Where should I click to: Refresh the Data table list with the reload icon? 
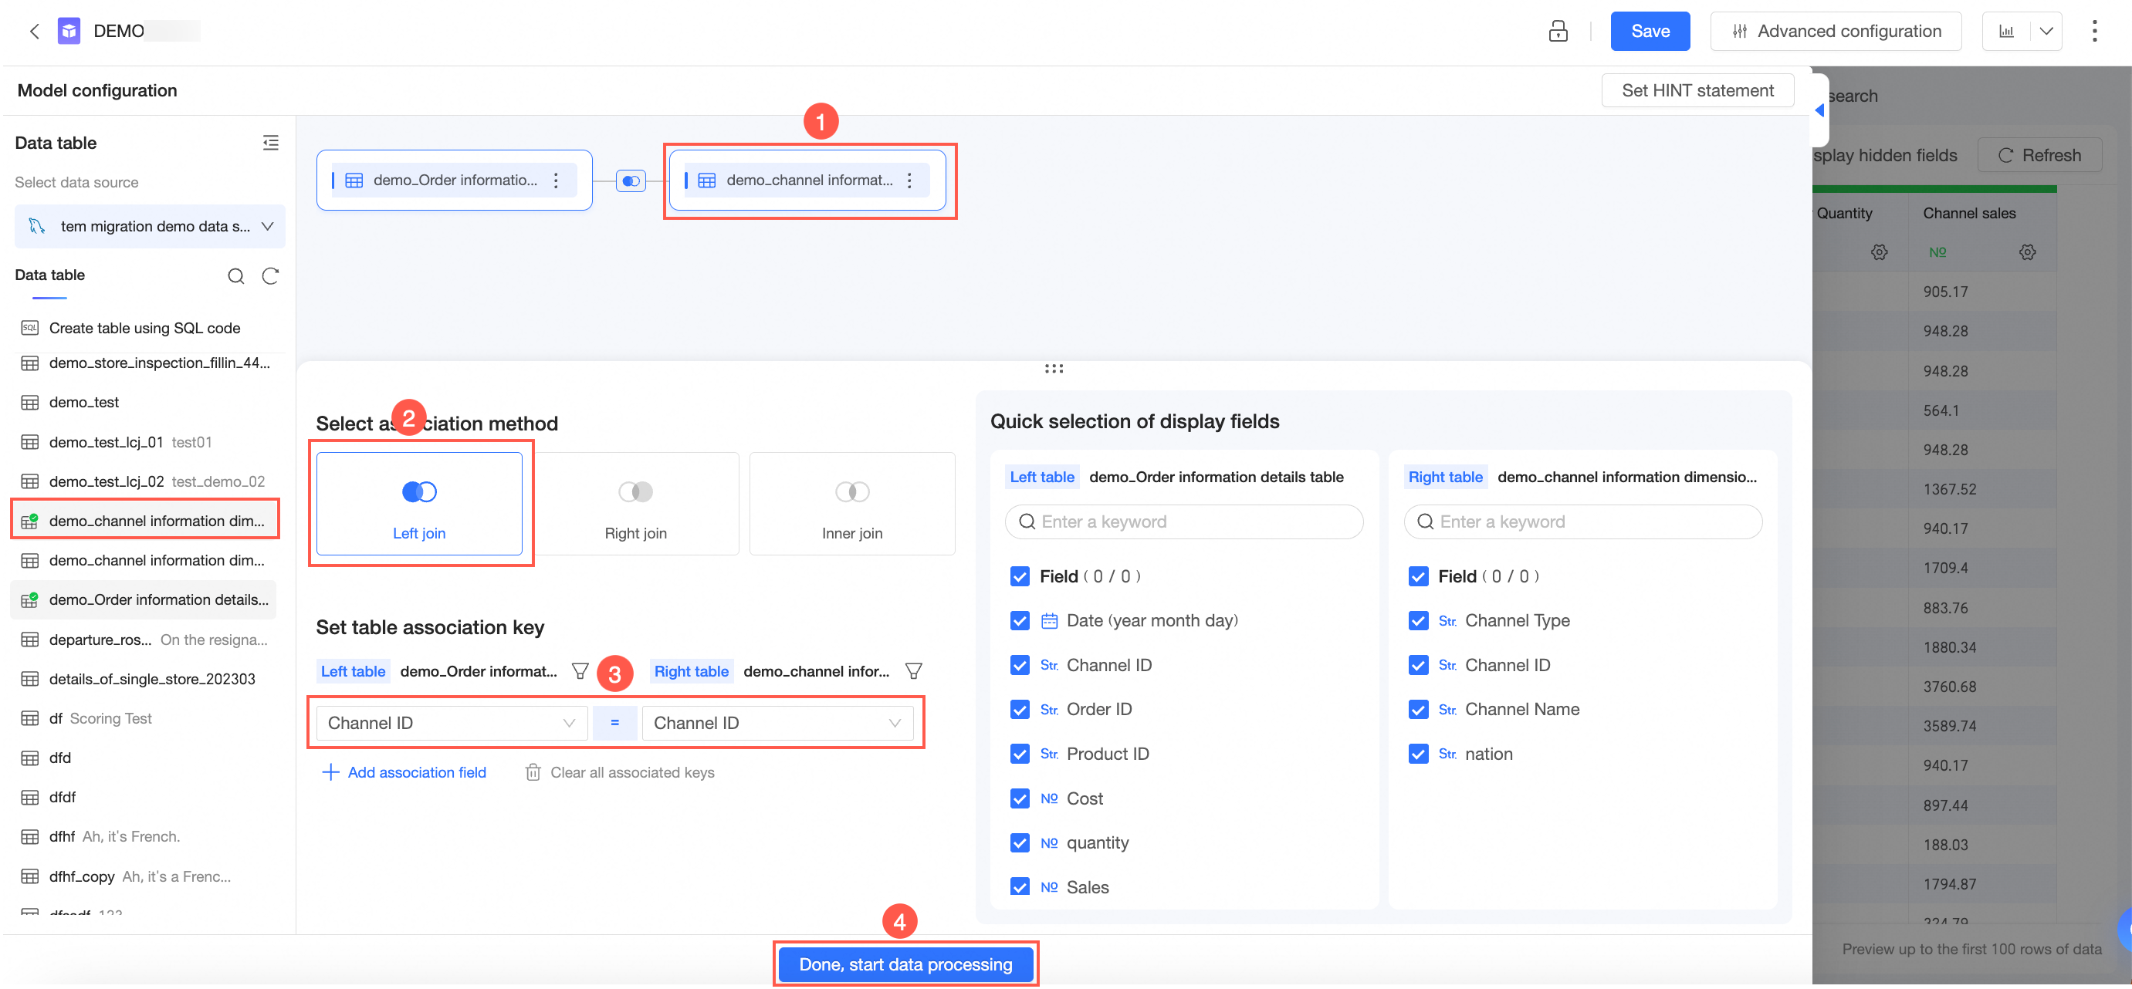pos(271,275)
